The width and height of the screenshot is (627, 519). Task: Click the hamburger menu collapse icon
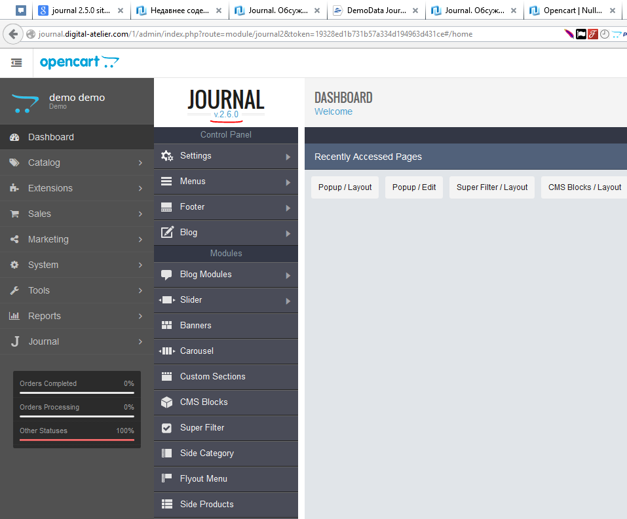pyautogui.click(x=16, y=63)
